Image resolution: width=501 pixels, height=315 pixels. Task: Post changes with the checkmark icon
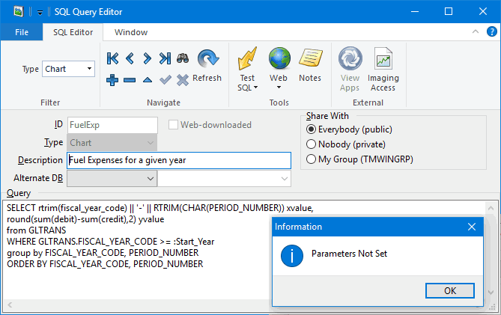click(x=166, y=80)
